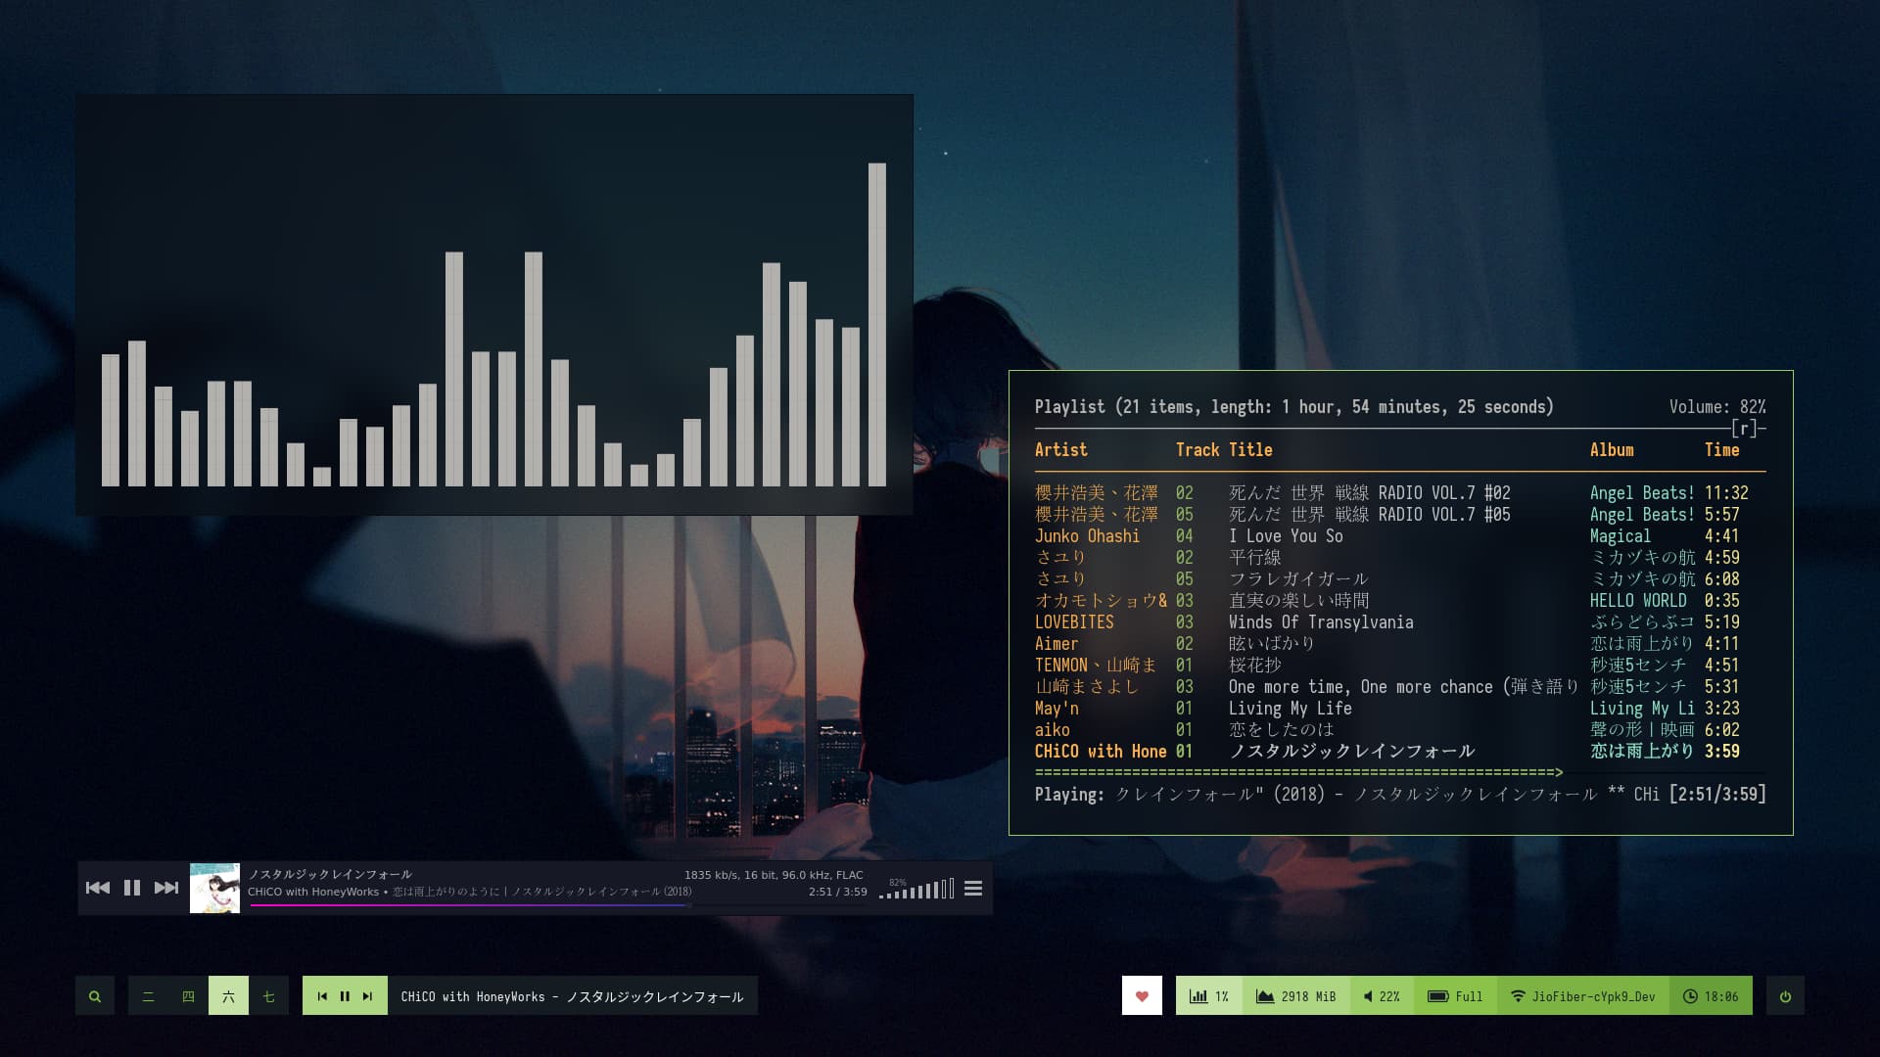Open the JioFiber WiFi network module
Image resolution: width=1880 pixels, height=1057 pixels.
click(x=1583, y=996)
